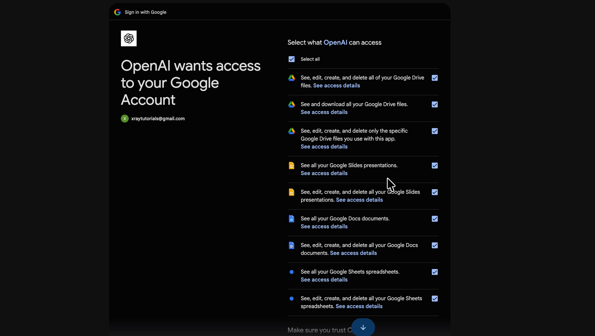Viewport: 595px width, 336px height.
Task: Open access details for viewing Sheets spreadsheets
Action: pyautogui.click(x=324, y=280)
